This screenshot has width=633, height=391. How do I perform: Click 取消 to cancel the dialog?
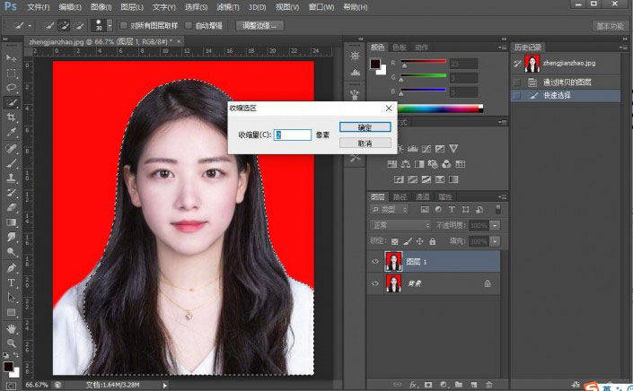tap(365, 143)
